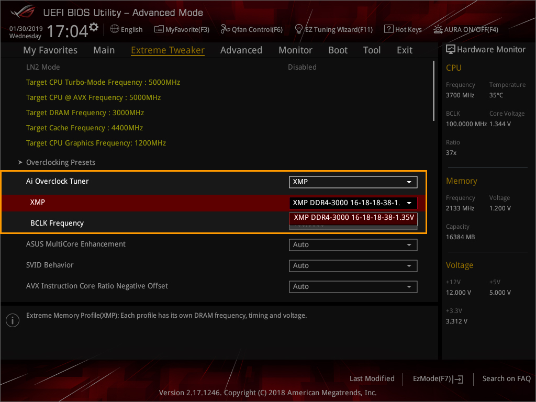This screenshot has width=536, height=402.
Task: Click Core Voltage 1.344 V value
Action: point(500,124)
